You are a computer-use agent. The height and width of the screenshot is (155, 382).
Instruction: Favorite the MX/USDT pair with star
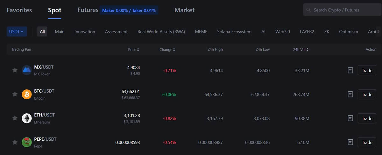(15, 70)
